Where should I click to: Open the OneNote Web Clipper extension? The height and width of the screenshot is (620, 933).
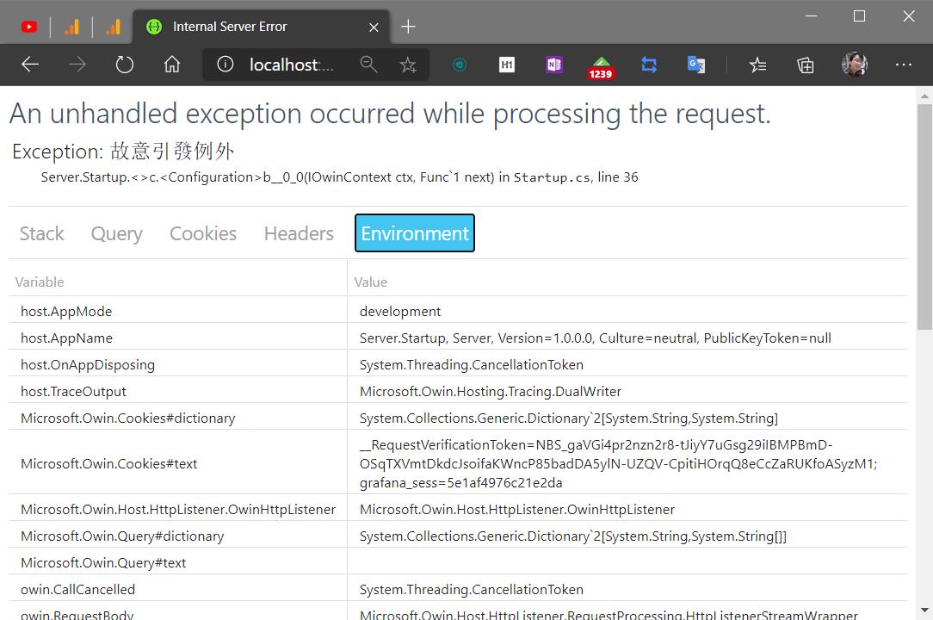553,65
